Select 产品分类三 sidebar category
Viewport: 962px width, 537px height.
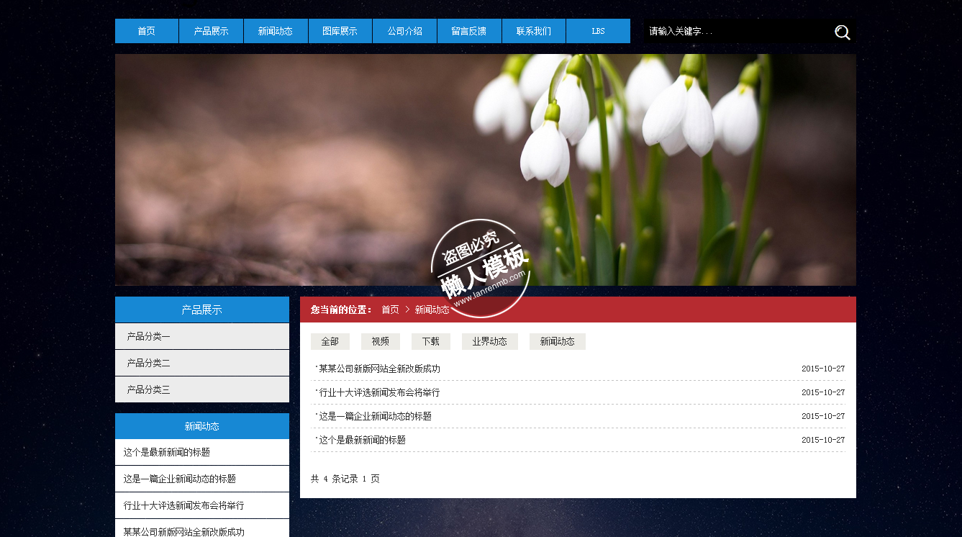click(149, 389)
